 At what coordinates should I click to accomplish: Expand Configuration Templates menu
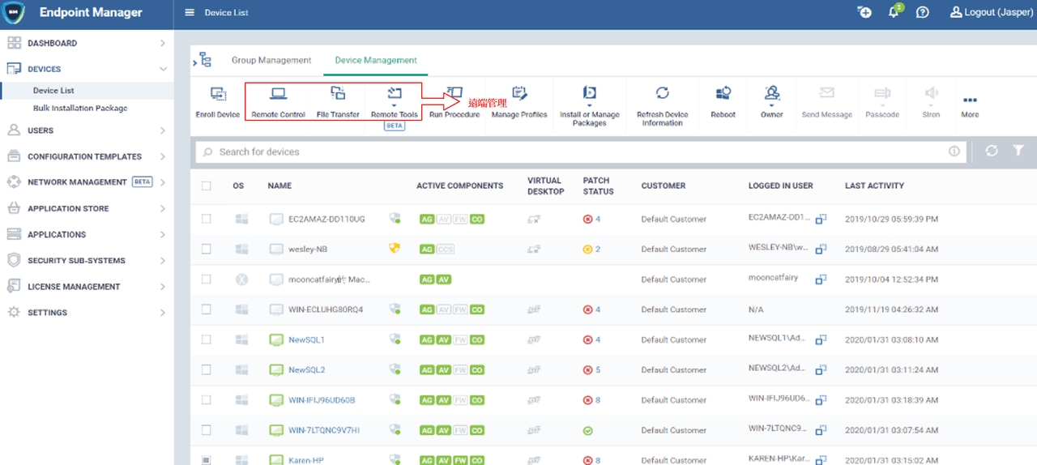[x=87, y=156]
